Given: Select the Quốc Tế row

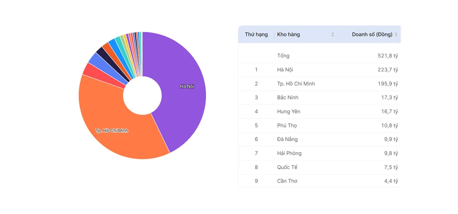Looking at the screenshot, I should pyautogui.click(x=320, y=167).
